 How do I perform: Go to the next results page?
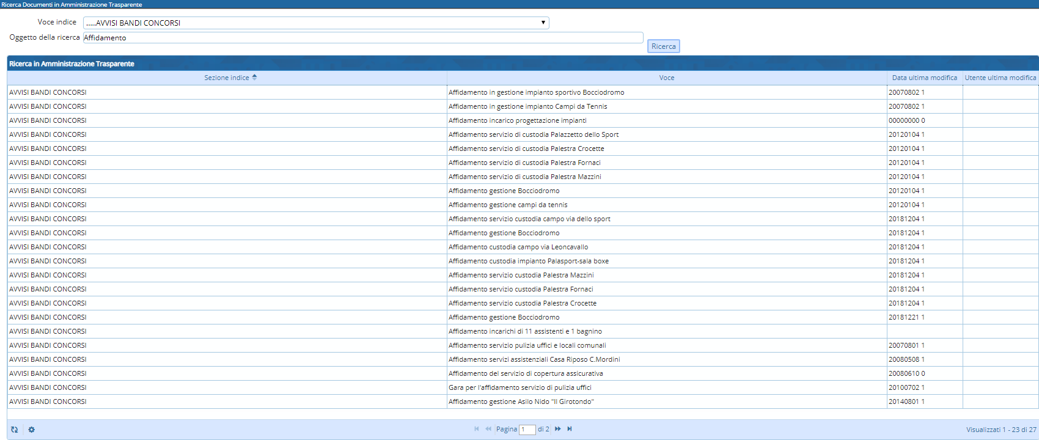pos(557,429)
